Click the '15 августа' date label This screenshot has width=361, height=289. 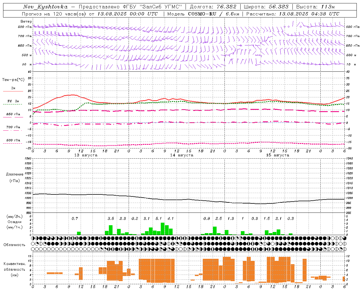[x=278, y=155]
